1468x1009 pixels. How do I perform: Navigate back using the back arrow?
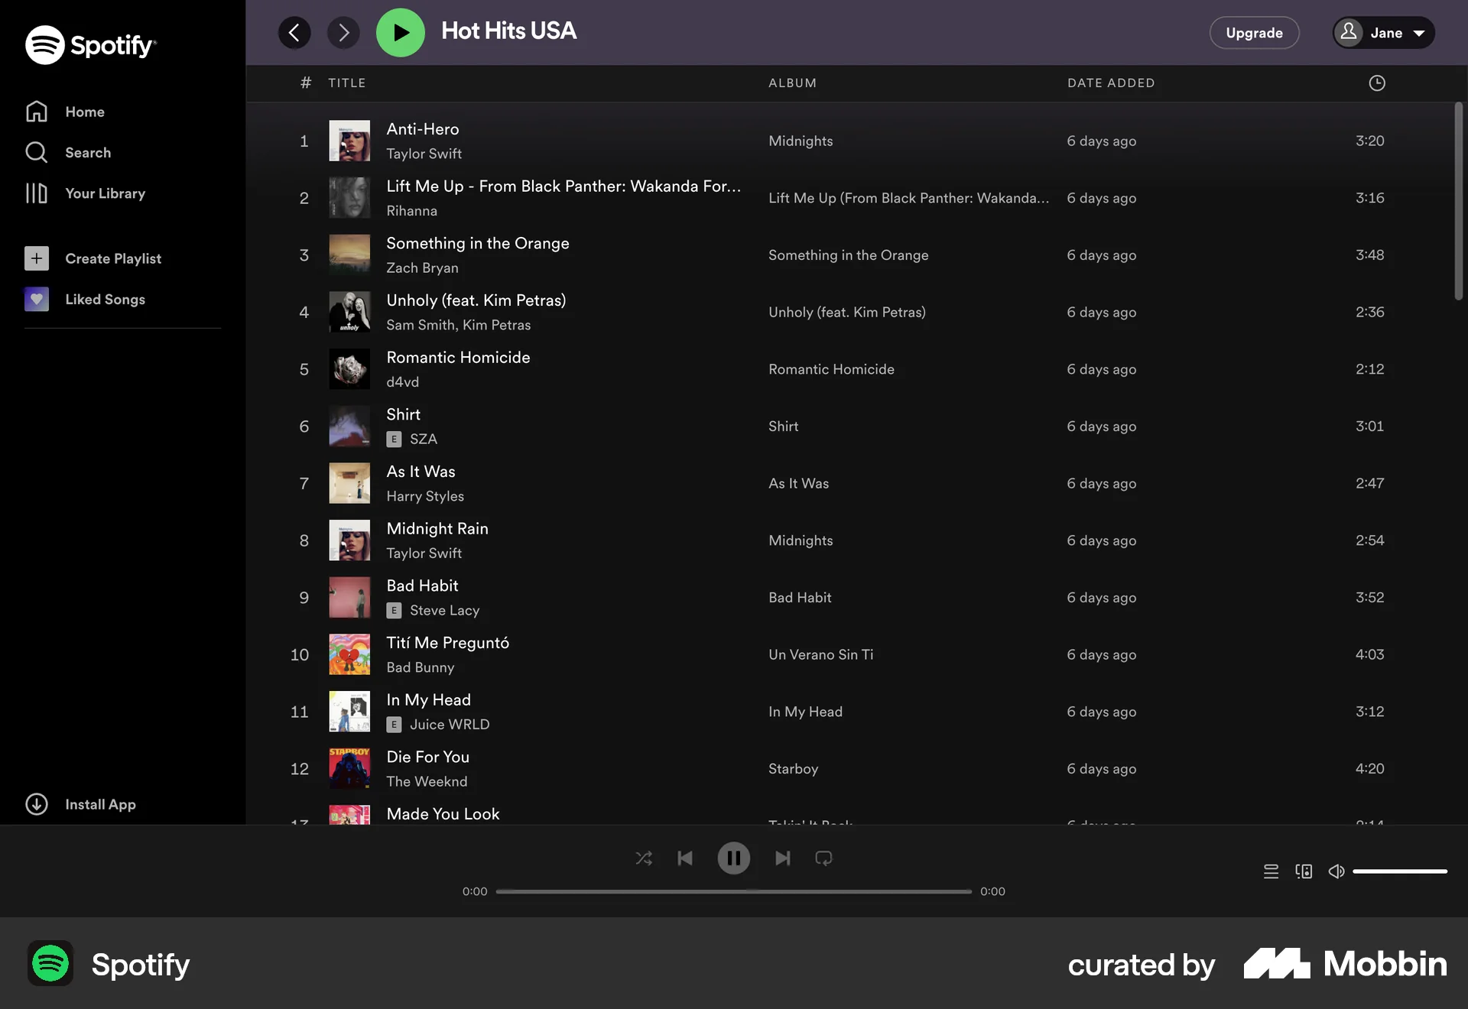tap(294, 32)
